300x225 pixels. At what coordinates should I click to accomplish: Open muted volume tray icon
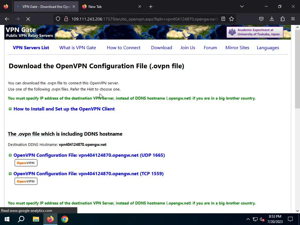262,219
